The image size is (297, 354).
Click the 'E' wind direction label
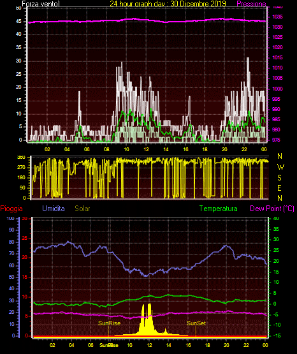click(x=279, y=188)
